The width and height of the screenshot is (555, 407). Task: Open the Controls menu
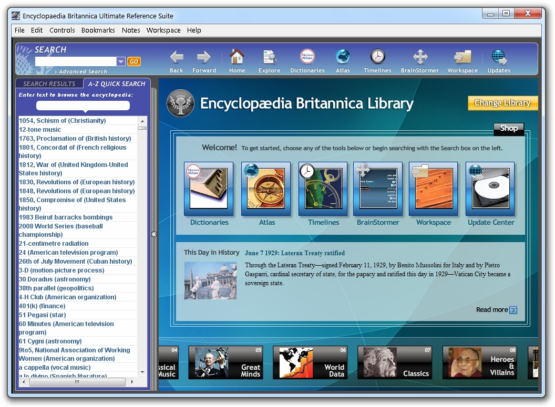tap(62, 30)
